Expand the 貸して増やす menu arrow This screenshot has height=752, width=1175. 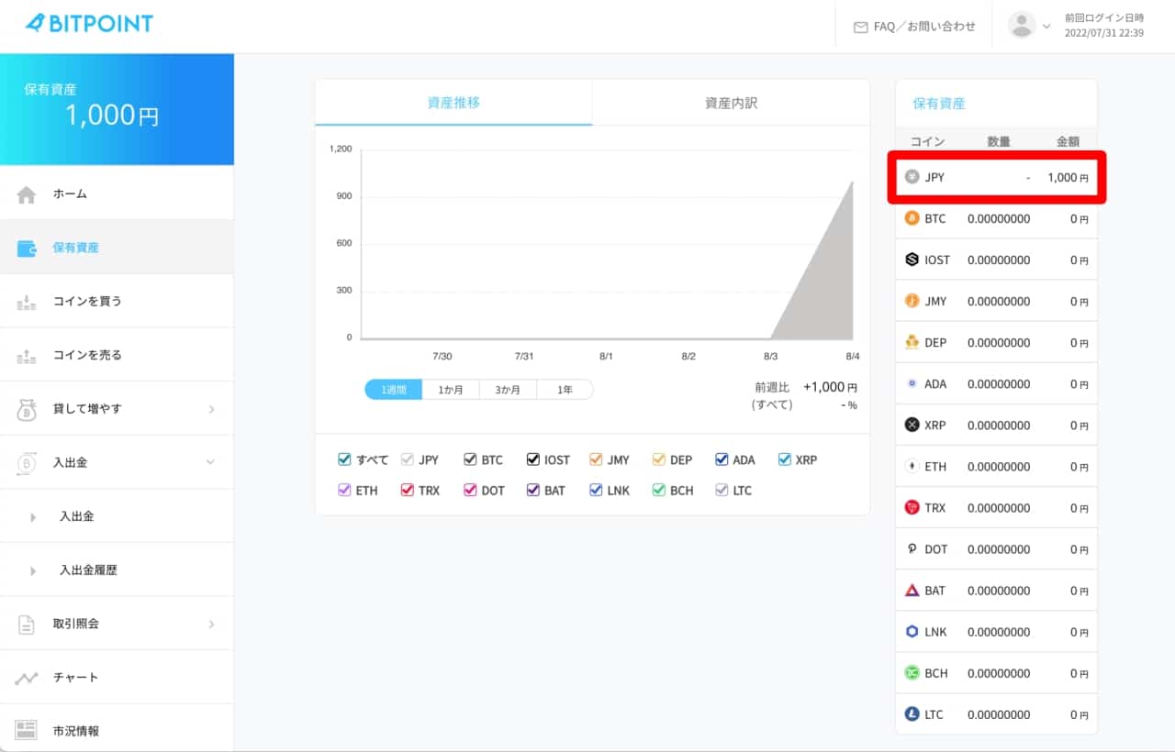[211, 409]
